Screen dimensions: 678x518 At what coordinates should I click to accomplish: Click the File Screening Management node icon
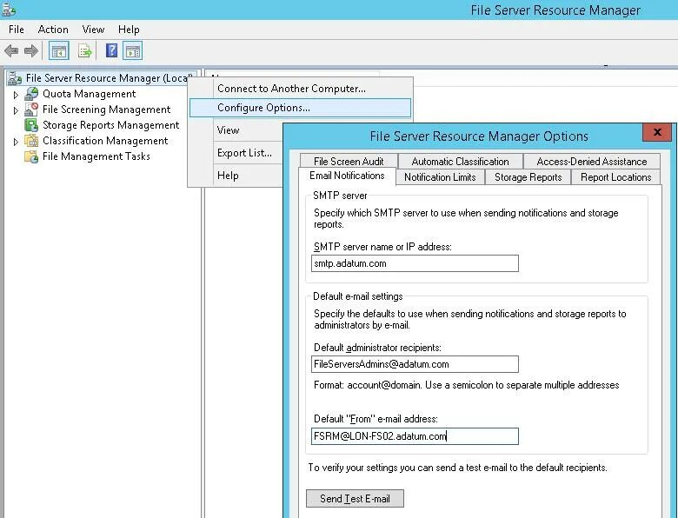(31, 110)
